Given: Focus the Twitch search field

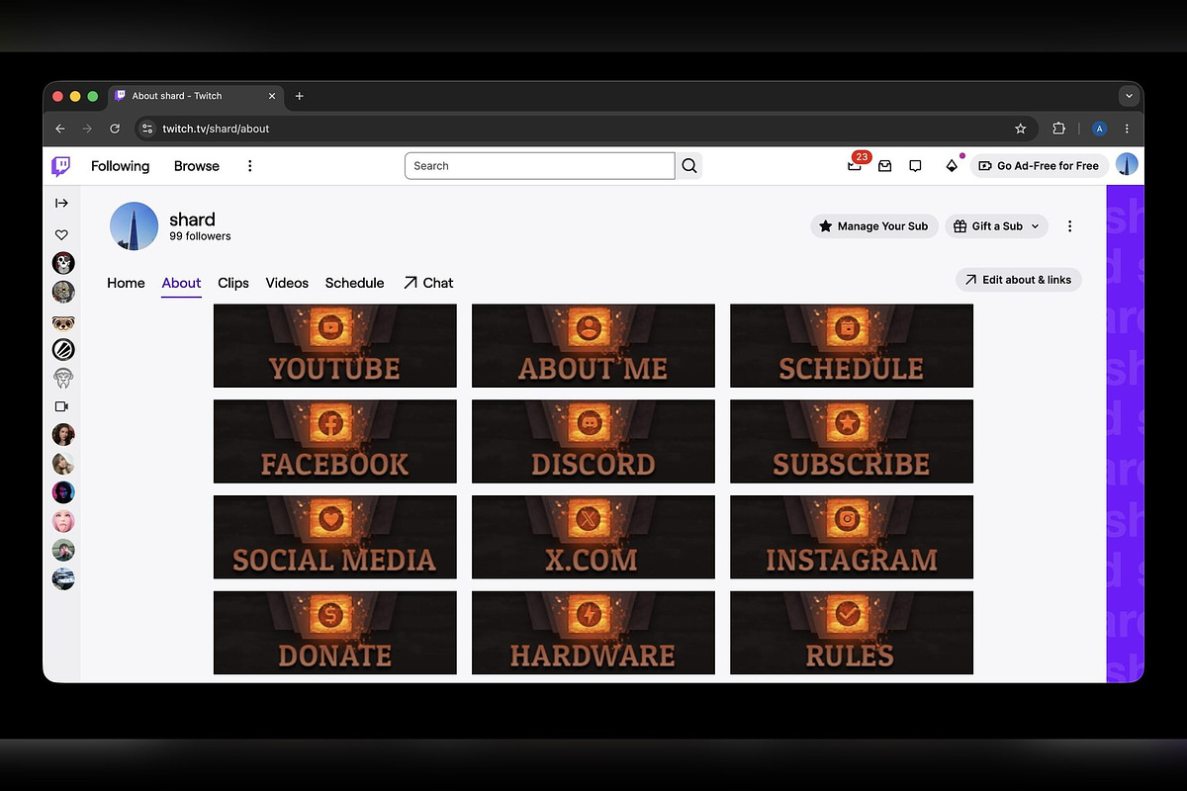Looking at the screenshot, I should click(539, 166).
